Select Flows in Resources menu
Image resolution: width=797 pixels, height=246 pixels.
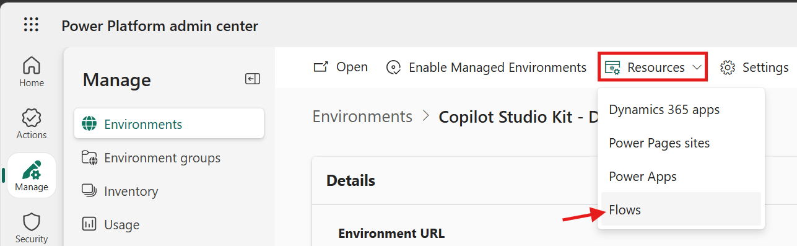tap(681, 209)
